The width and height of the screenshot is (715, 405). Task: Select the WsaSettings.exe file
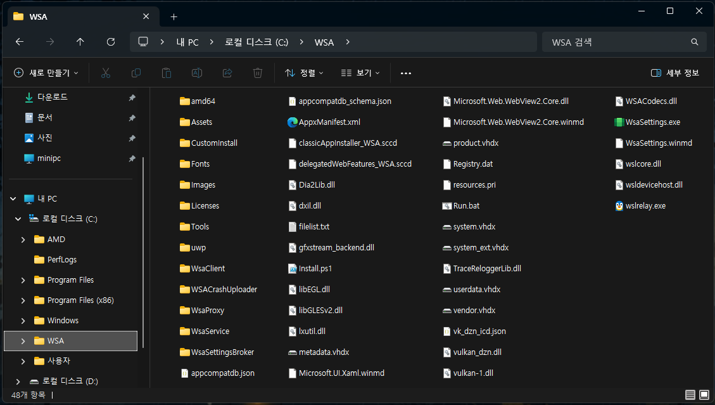[x=652, y=122]
